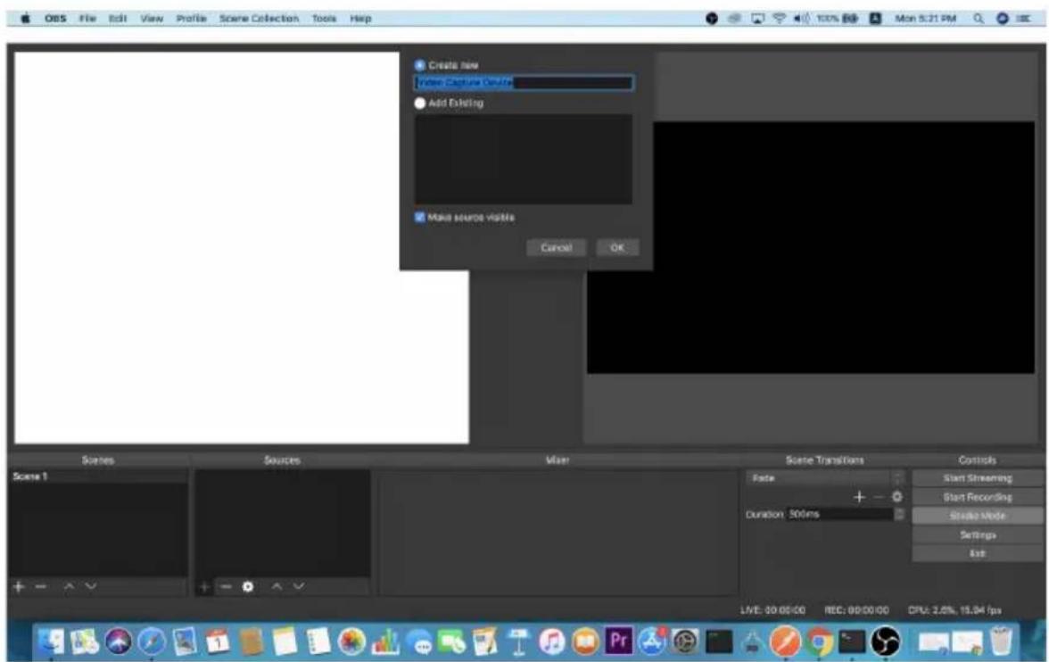This screenshot has width=1049, height=662.
Task: Open the Edit menu
Action: pyautogui.click(x=118, y=19)
